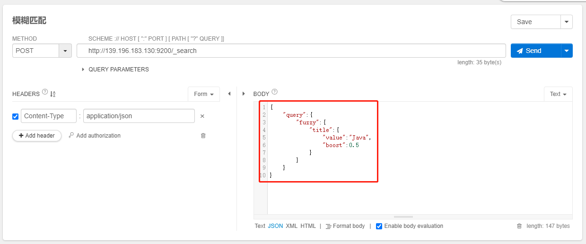This screenshot has width=586, height=244.
Task: Select JSON body format
Action: click(x=275, y=226)
